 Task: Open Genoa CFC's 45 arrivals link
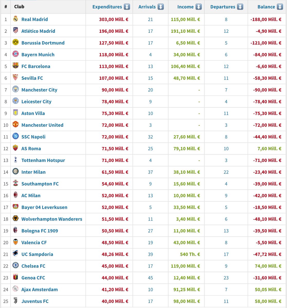pyautogui.click(x=151, y=278)
